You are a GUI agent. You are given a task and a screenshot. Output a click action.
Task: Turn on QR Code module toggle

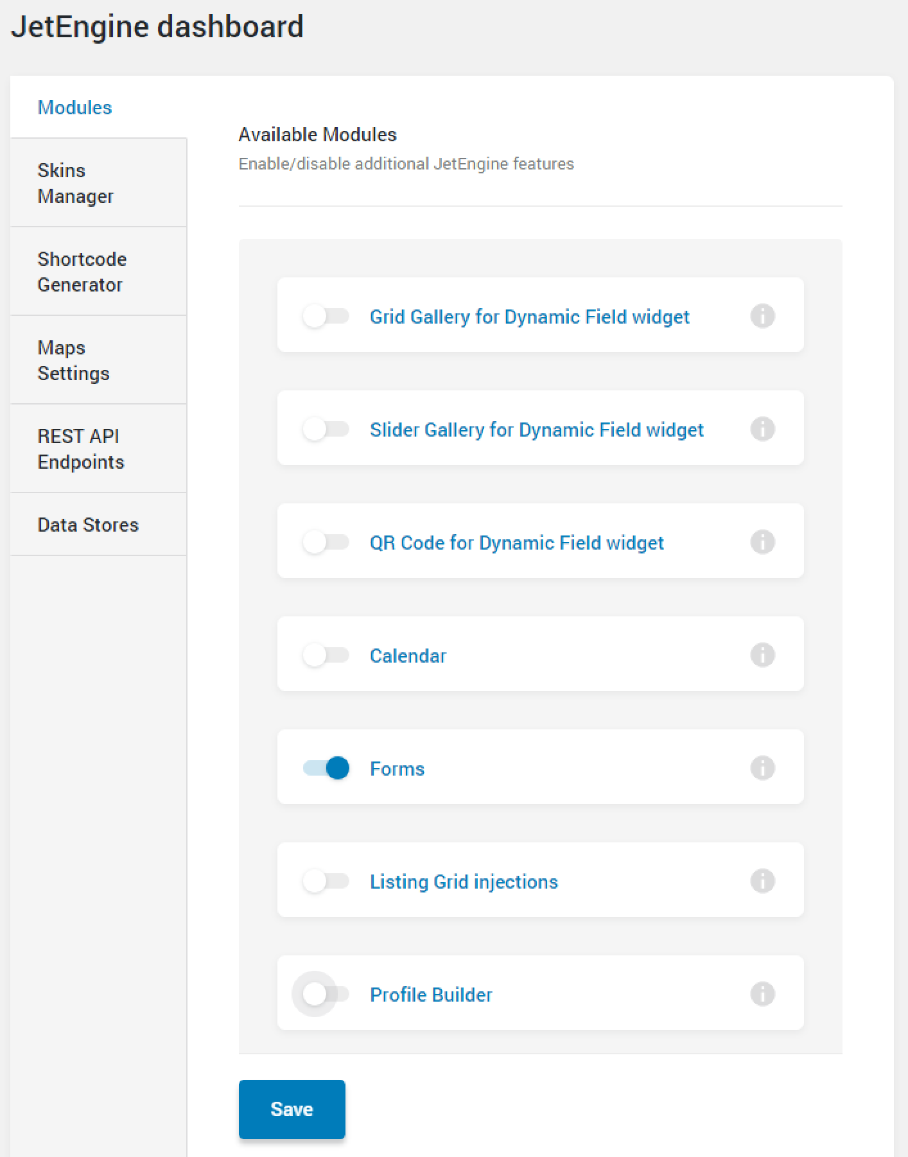click(326, 542)
